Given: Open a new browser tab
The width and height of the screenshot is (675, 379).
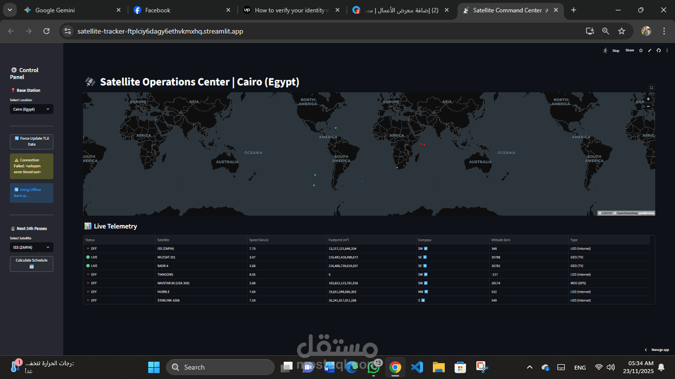Looking at the screenshot, I should click(573, 10).
